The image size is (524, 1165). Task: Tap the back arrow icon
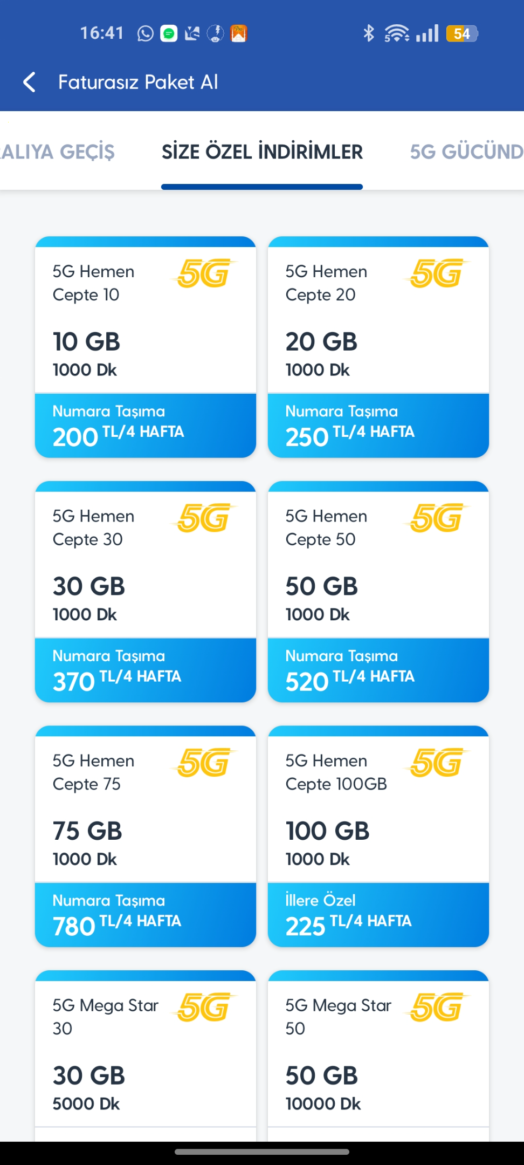30,82
